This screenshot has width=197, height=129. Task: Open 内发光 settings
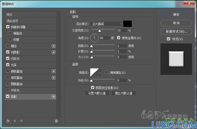15,59
